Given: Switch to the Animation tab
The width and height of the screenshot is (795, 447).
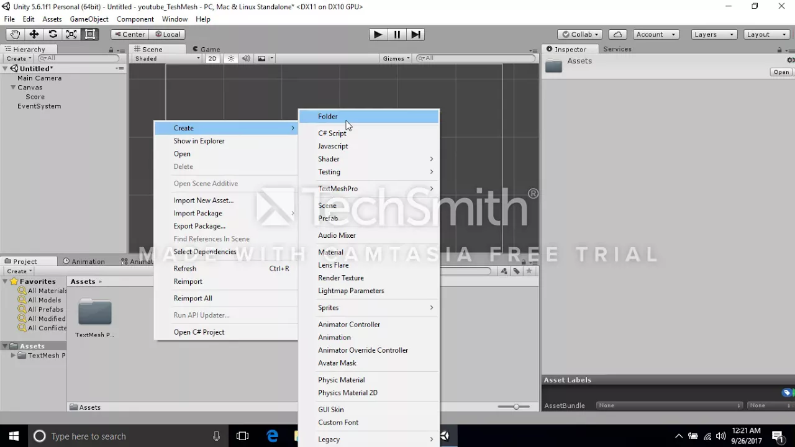Looking at the screenshot, I should pyautogui.click(x=83, y=261).
